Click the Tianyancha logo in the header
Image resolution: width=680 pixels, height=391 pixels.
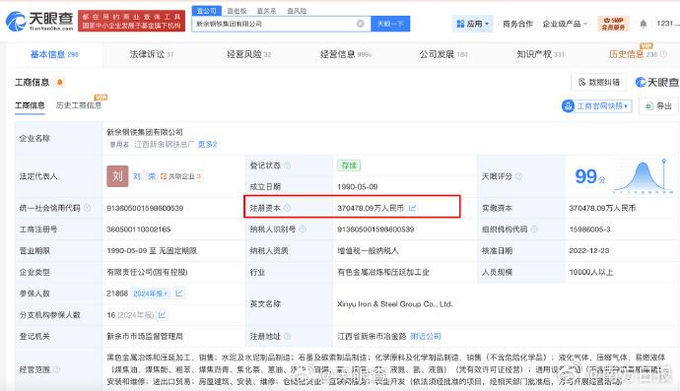[39, 22]
